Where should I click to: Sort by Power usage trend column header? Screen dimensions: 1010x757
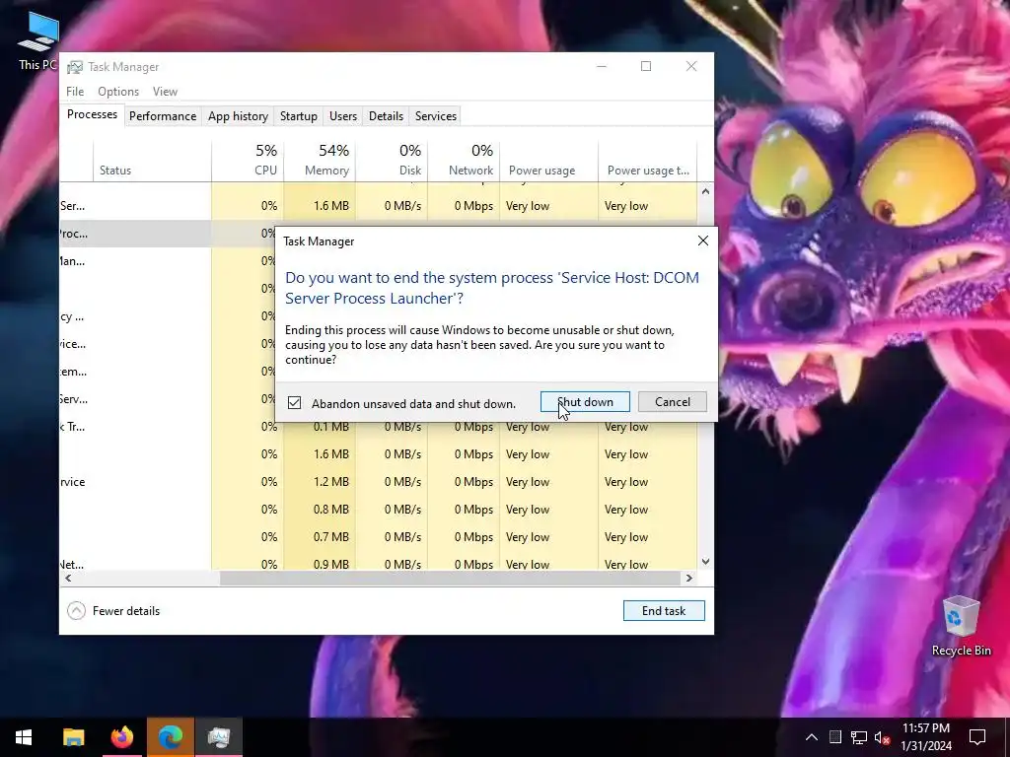point(647,160)
